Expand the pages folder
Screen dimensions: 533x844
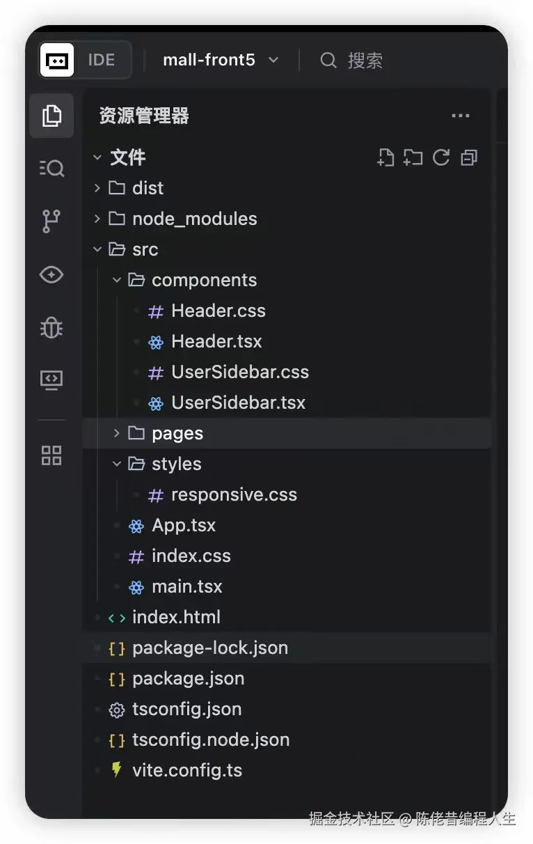pos(177,433)
